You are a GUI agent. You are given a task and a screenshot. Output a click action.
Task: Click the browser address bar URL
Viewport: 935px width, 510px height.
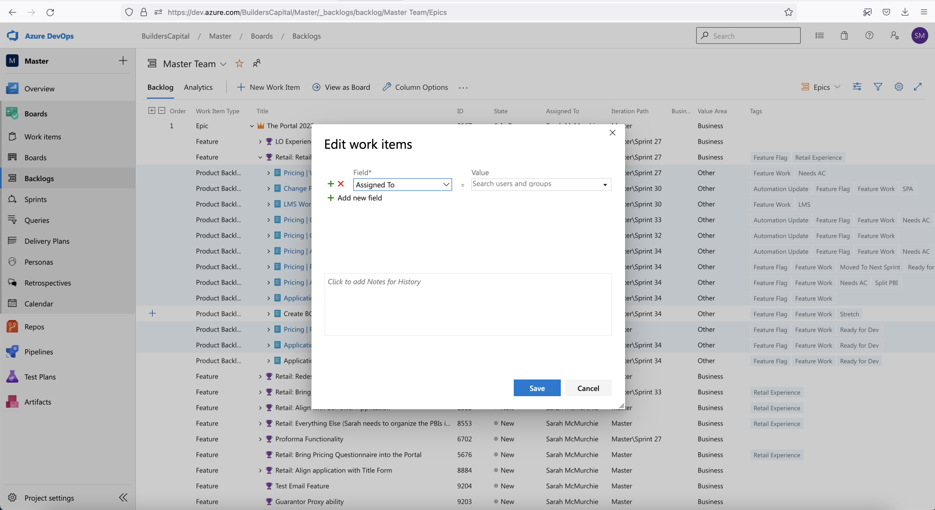click(307, 12)
